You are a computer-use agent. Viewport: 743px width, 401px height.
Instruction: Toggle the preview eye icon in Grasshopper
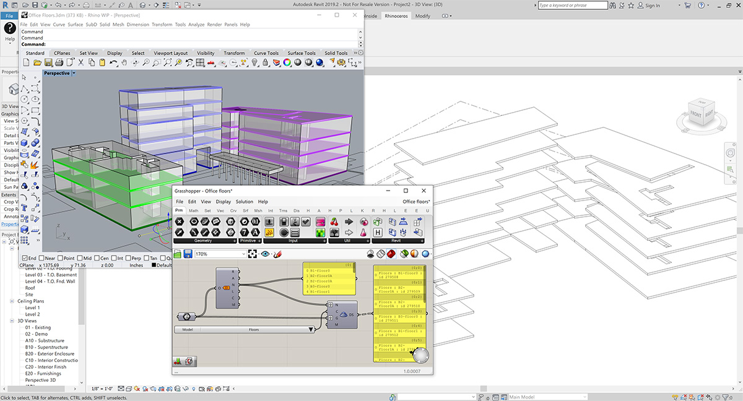point(266,254)
